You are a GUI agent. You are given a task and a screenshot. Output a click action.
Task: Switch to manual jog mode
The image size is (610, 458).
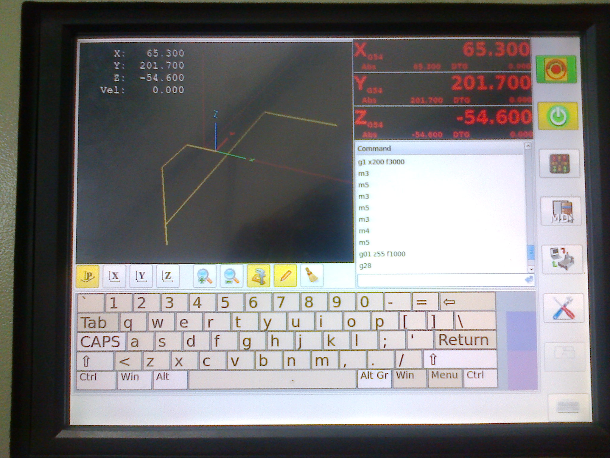coord(559,163)
